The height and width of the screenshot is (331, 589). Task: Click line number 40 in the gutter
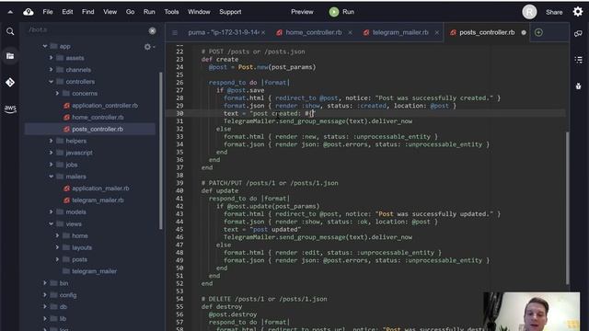click(180, 190)
